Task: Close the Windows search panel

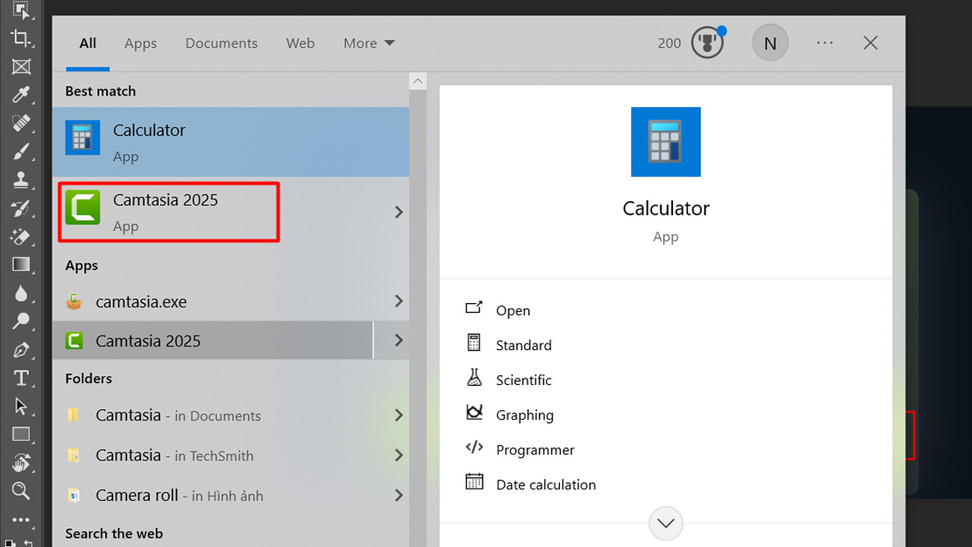Action: [x=871, y=43]
